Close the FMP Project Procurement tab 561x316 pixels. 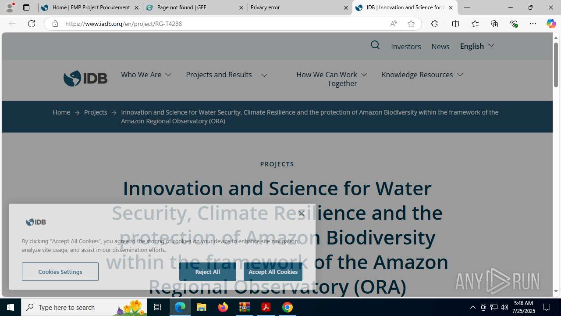coord(136,7)
